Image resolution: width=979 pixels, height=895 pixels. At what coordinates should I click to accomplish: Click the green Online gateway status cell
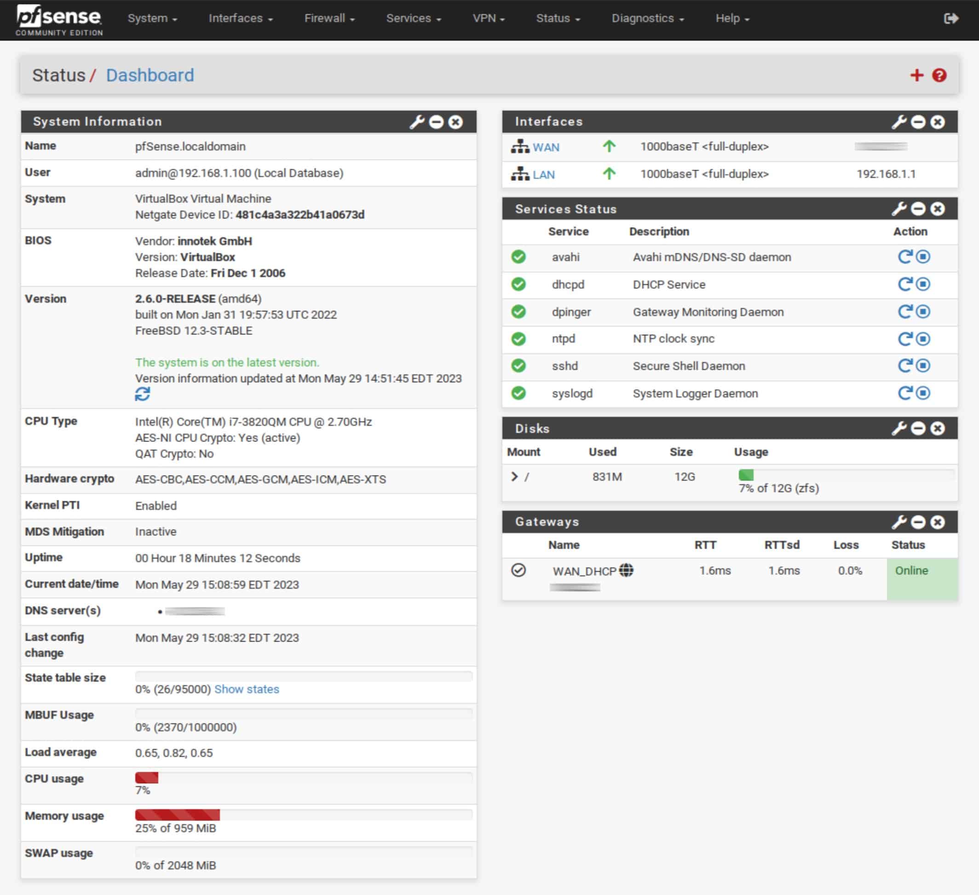[x=922, y=579]
